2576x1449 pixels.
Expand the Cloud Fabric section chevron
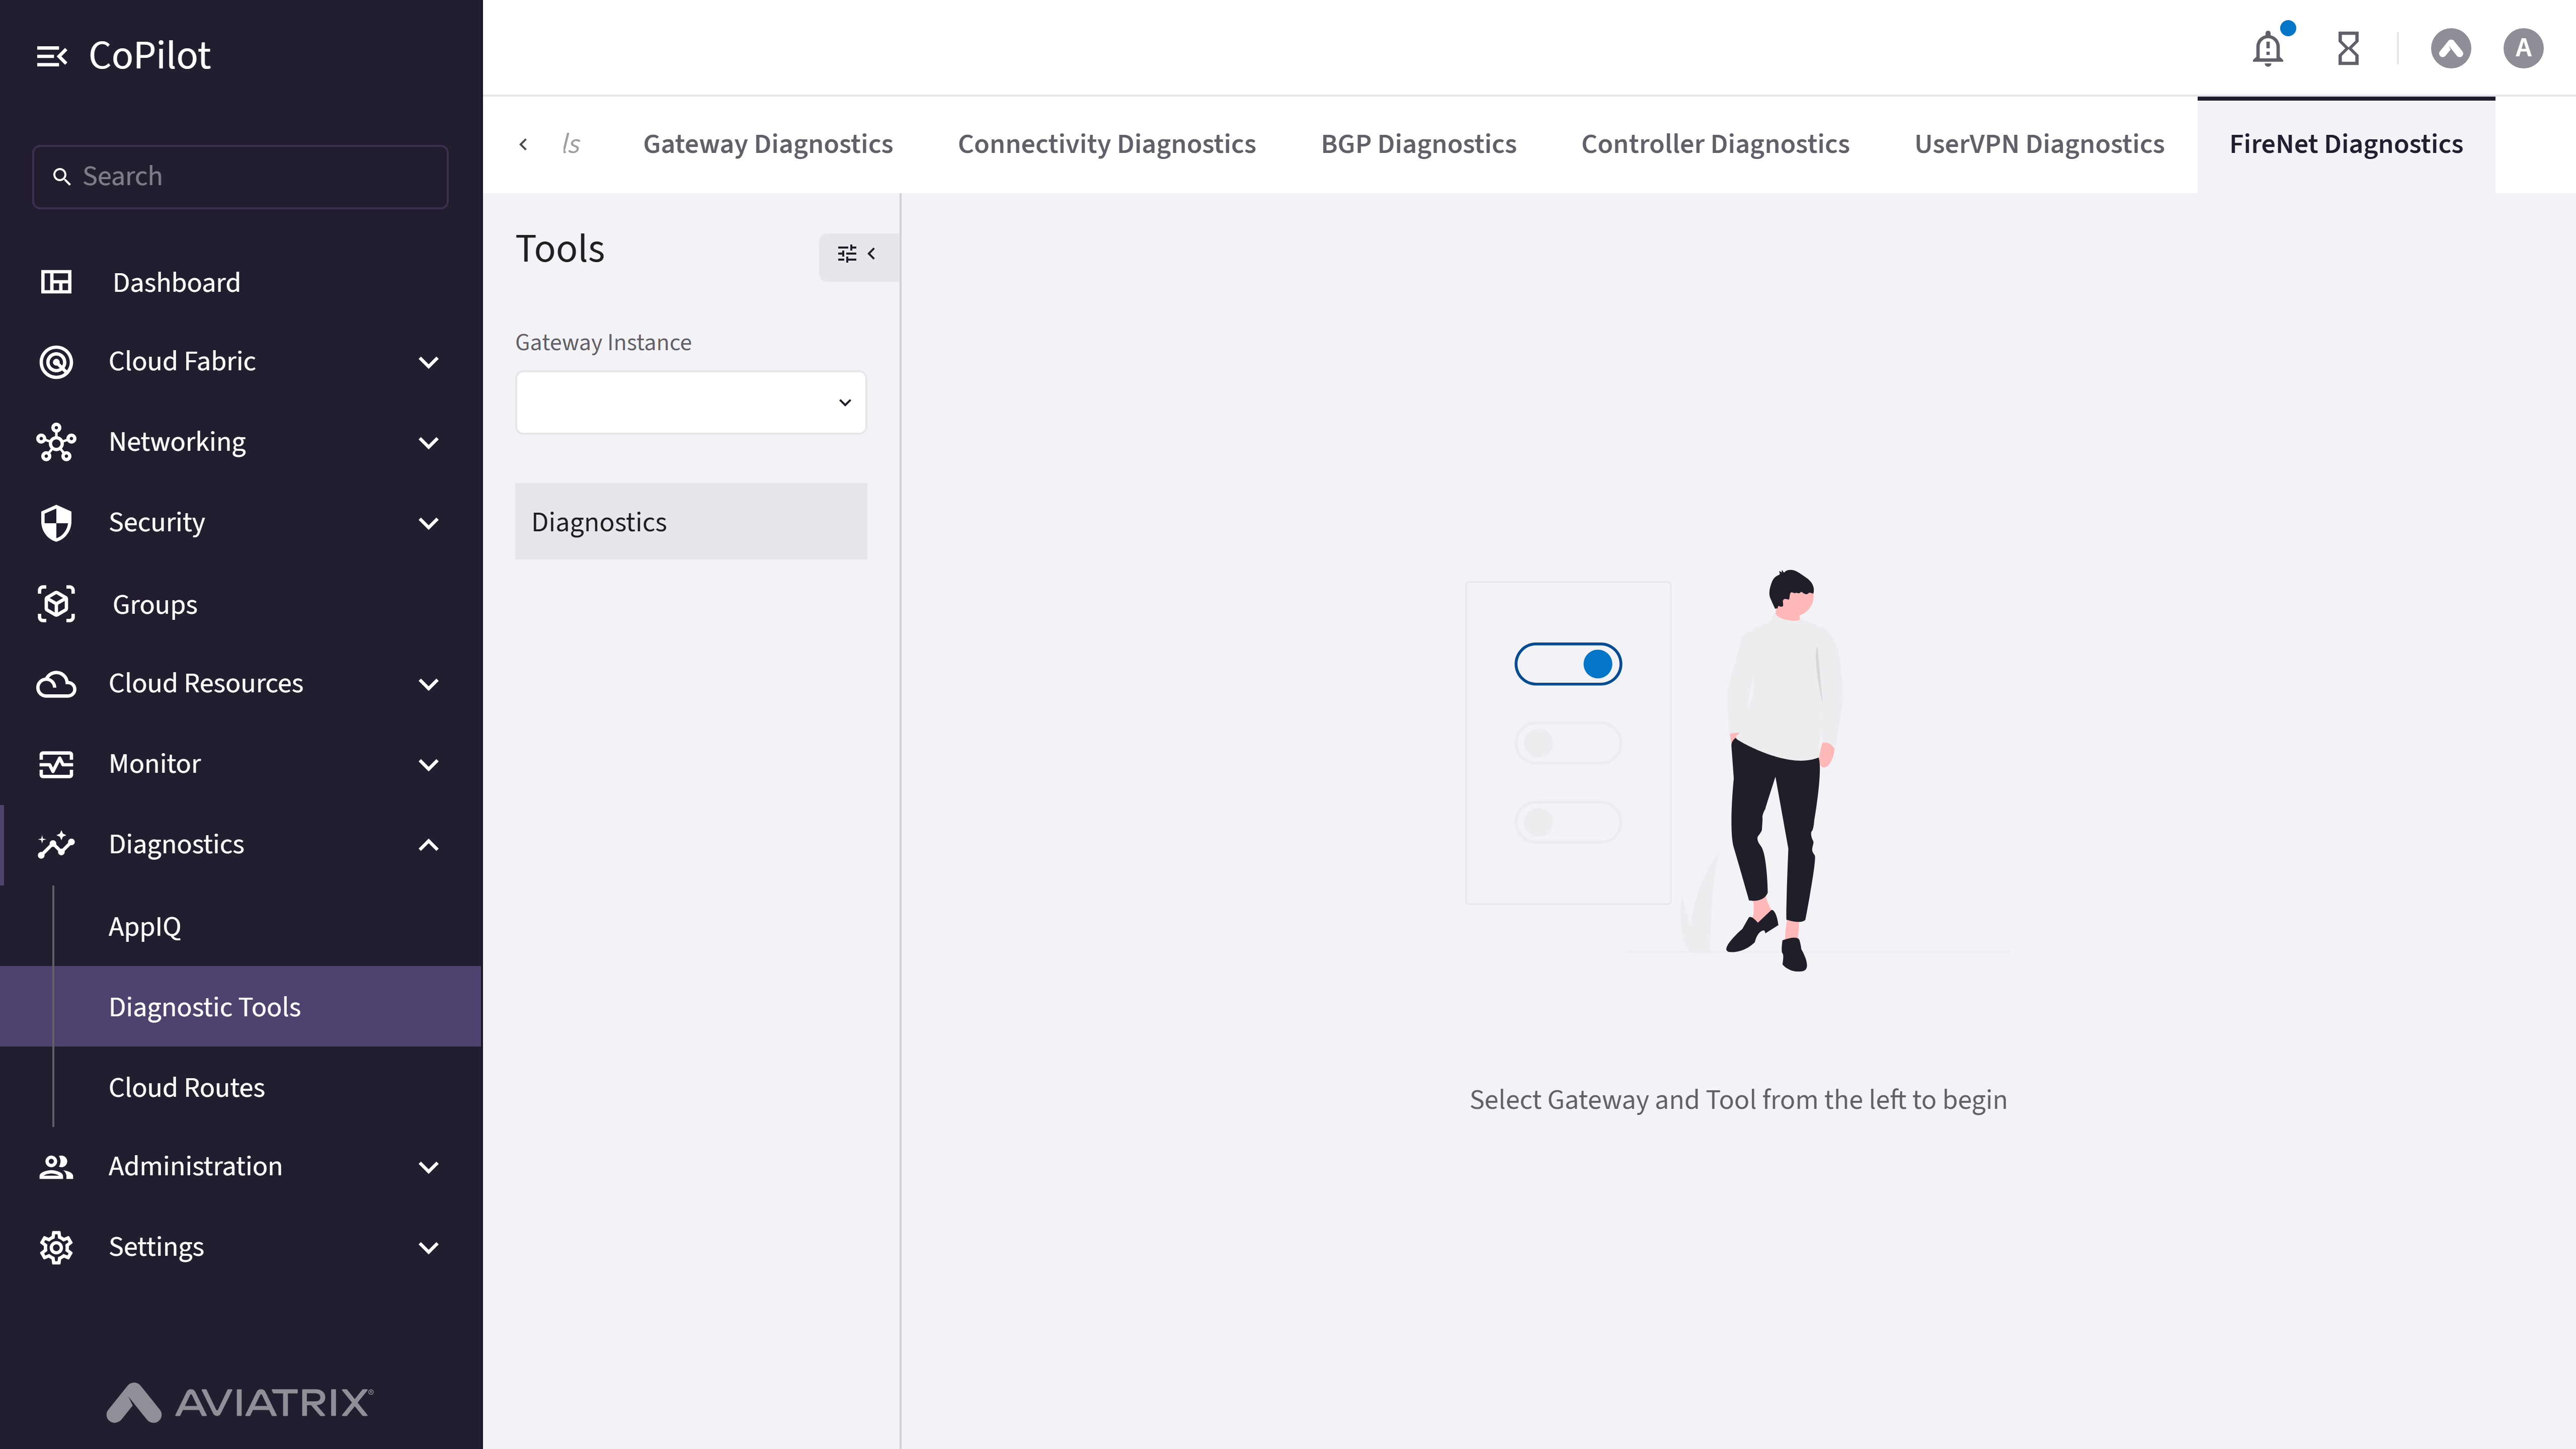(429, 362)
